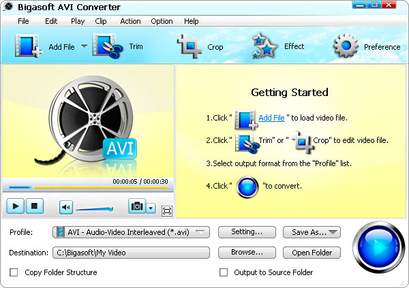Click the Trim toolbar label
409x288 pixels.
[136, 46]
